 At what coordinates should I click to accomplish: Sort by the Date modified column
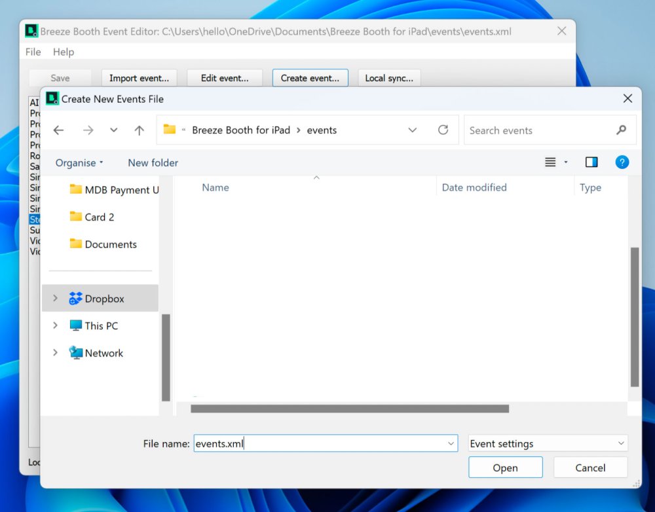pyautogui.click(x=474, y=187)
